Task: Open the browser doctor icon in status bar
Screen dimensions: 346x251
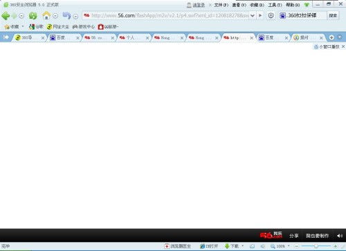Action: [167, 246]
